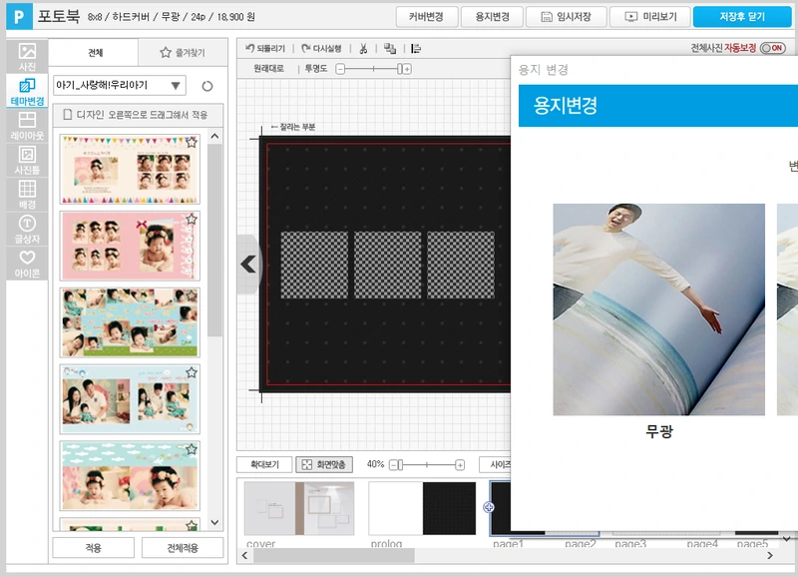Adjust the 40% zoom slider handle

point(400,465)
